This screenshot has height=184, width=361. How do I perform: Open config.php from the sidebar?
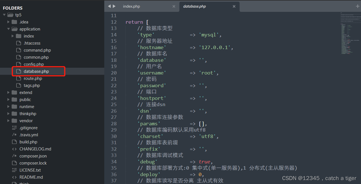point(32,64)
